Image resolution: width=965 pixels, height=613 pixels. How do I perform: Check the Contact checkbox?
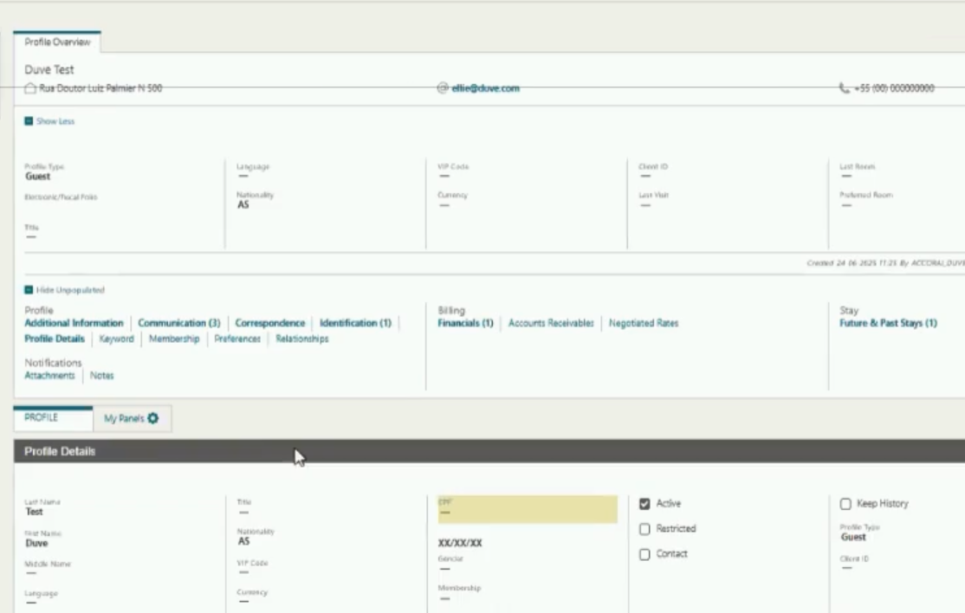644,554
